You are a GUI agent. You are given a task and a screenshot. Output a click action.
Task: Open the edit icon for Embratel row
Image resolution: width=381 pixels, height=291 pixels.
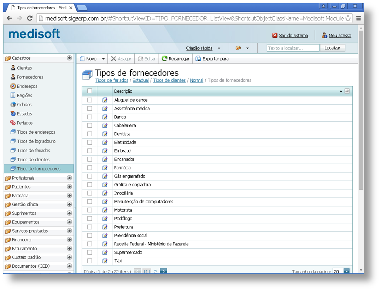(x=105, y=151)
